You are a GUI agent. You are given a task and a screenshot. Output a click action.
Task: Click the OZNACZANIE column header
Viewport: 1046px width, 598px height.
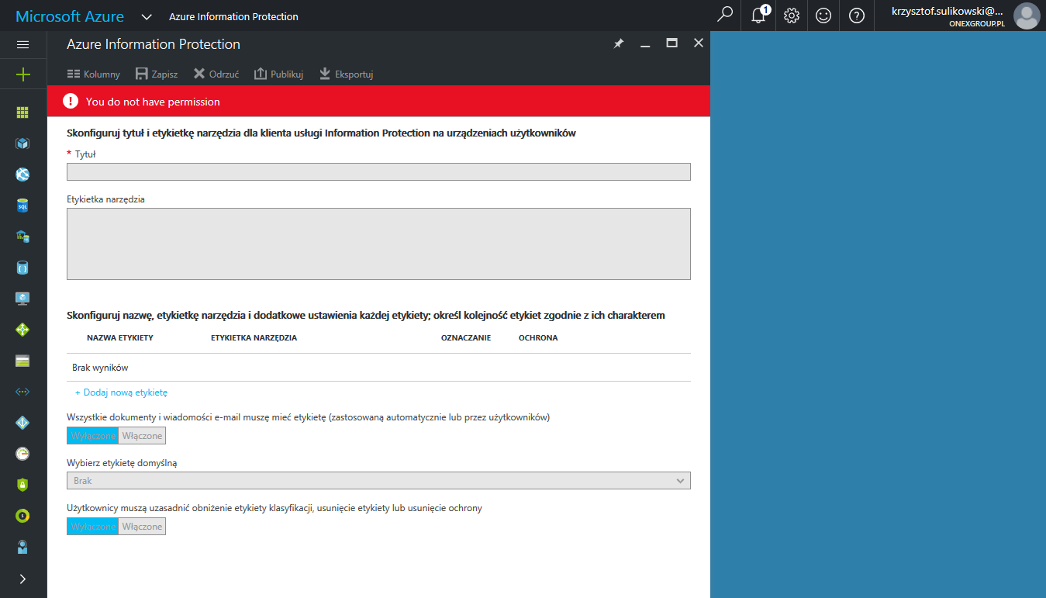(x=466, y=338)
